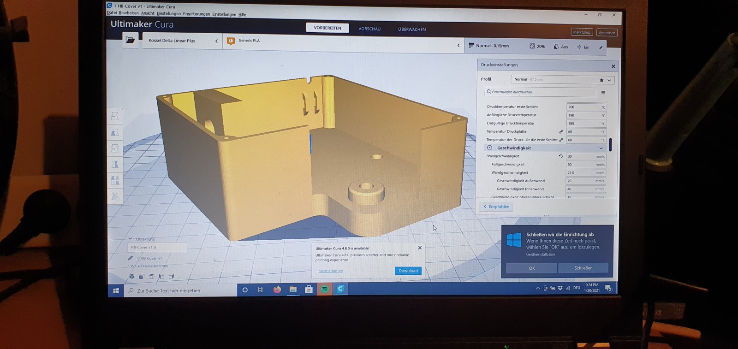Screen dimensions: 738x349
Task: Click the pencil icon beside 1_HB-Cover v1
Action: click(131, 258)
